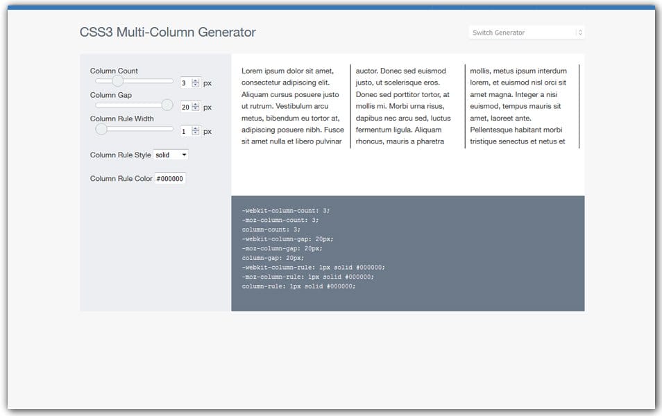
Task: Increment Column Rule Width with the up arrow
Action: 195,128
